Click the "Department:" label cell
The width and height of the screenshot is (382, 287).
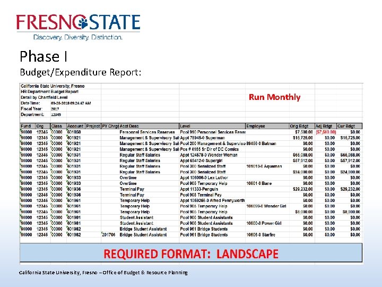pyautogui.click(x=32, y=114)
